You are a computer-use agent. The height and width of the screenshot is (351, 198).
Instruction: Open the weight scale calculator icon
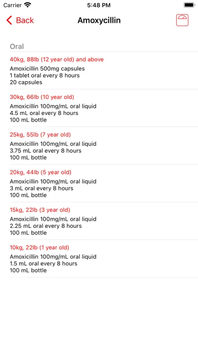click(x=182, y=20)
